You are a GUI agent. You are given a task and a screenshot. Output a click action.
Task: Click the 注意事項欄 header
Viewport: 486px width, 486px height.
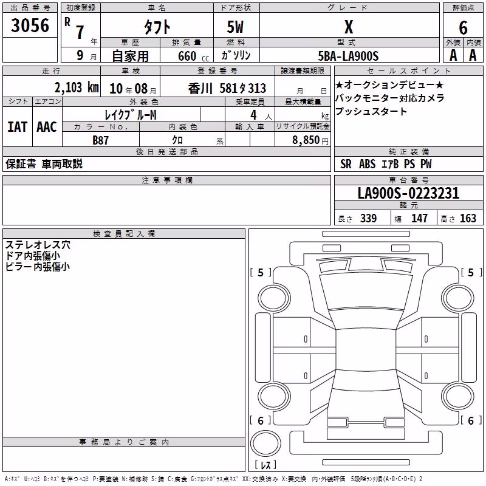tap(167, 180)
